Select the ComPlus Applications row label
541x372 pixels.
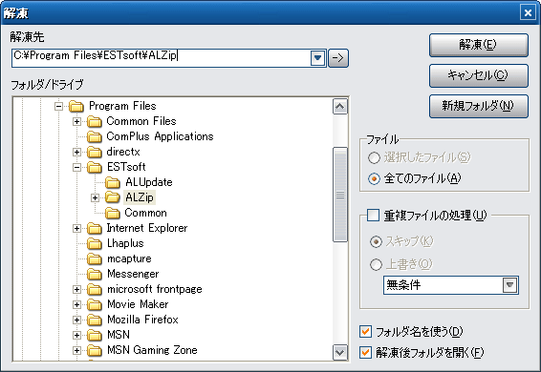coord(160,136)
